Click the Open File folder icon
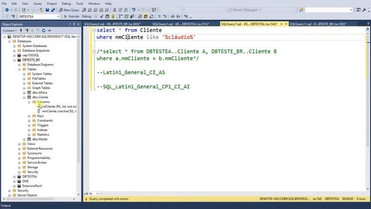The height and width of the screenshot is (209, 371). (x=41, y=10)
